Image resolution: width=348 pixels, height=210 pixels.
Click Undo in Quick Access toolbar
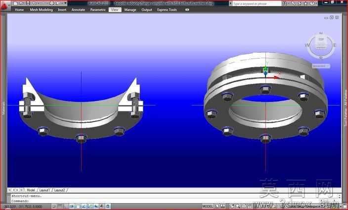pos(34,3)
